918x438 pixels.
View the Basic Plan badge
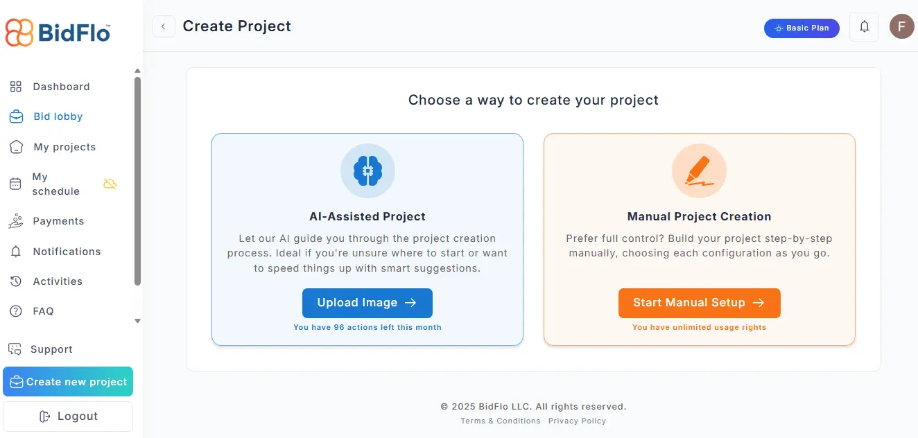pyautogui.click(x=802, y=28)
